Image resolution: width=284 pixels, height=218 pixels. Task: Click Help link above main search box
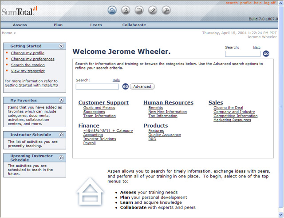[116, 80]
